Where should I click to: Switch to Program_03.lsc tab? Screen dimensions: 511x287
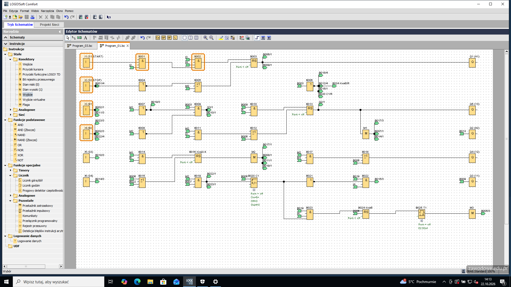click(81, 46)
